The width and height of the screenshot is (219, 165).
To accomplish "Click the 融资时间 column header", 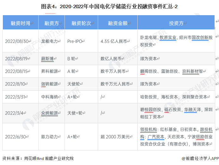I will click(21, 22).
